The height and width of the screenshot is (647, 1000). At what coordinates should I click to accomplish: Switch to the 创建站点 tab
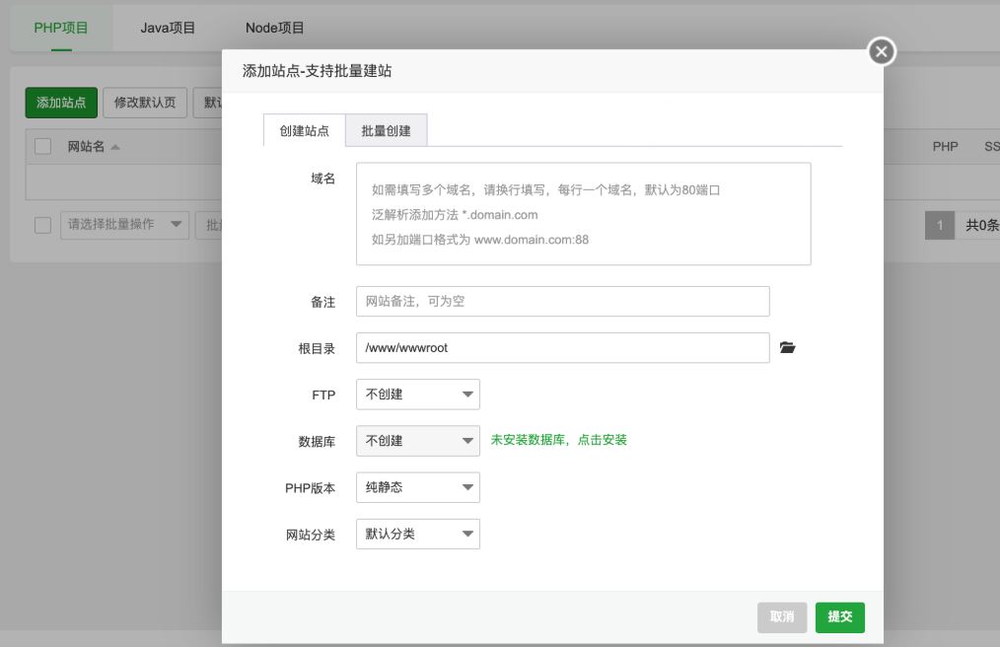point(304,131)
